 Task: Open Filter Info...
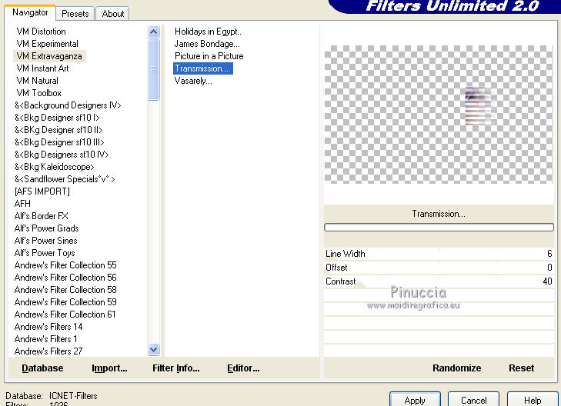(x=176, y=368)
